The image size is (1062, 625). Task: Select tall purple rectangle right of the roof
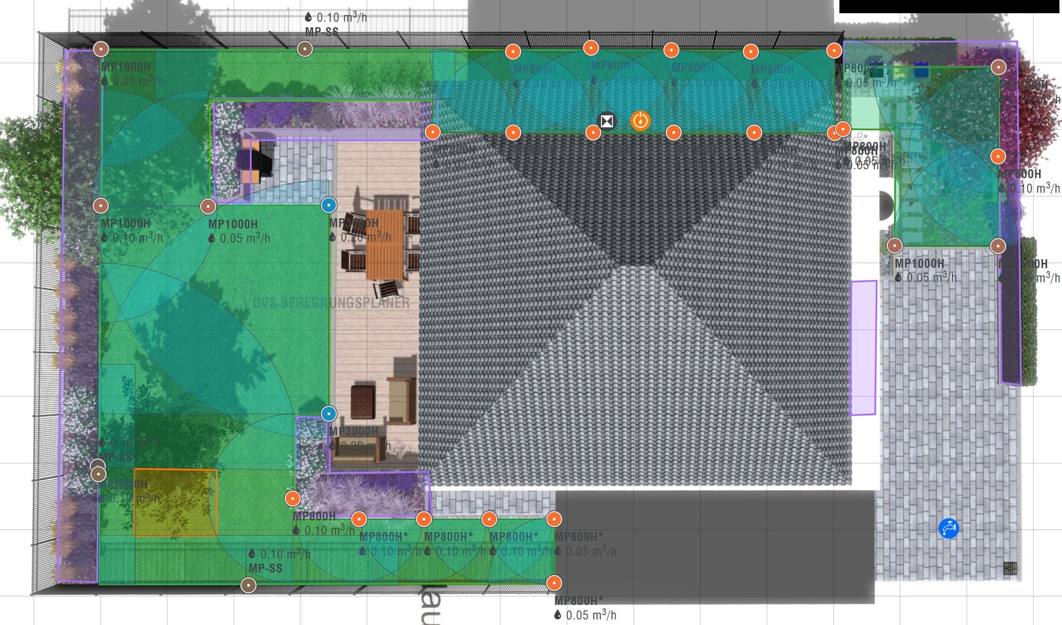[x=863, y=348]
